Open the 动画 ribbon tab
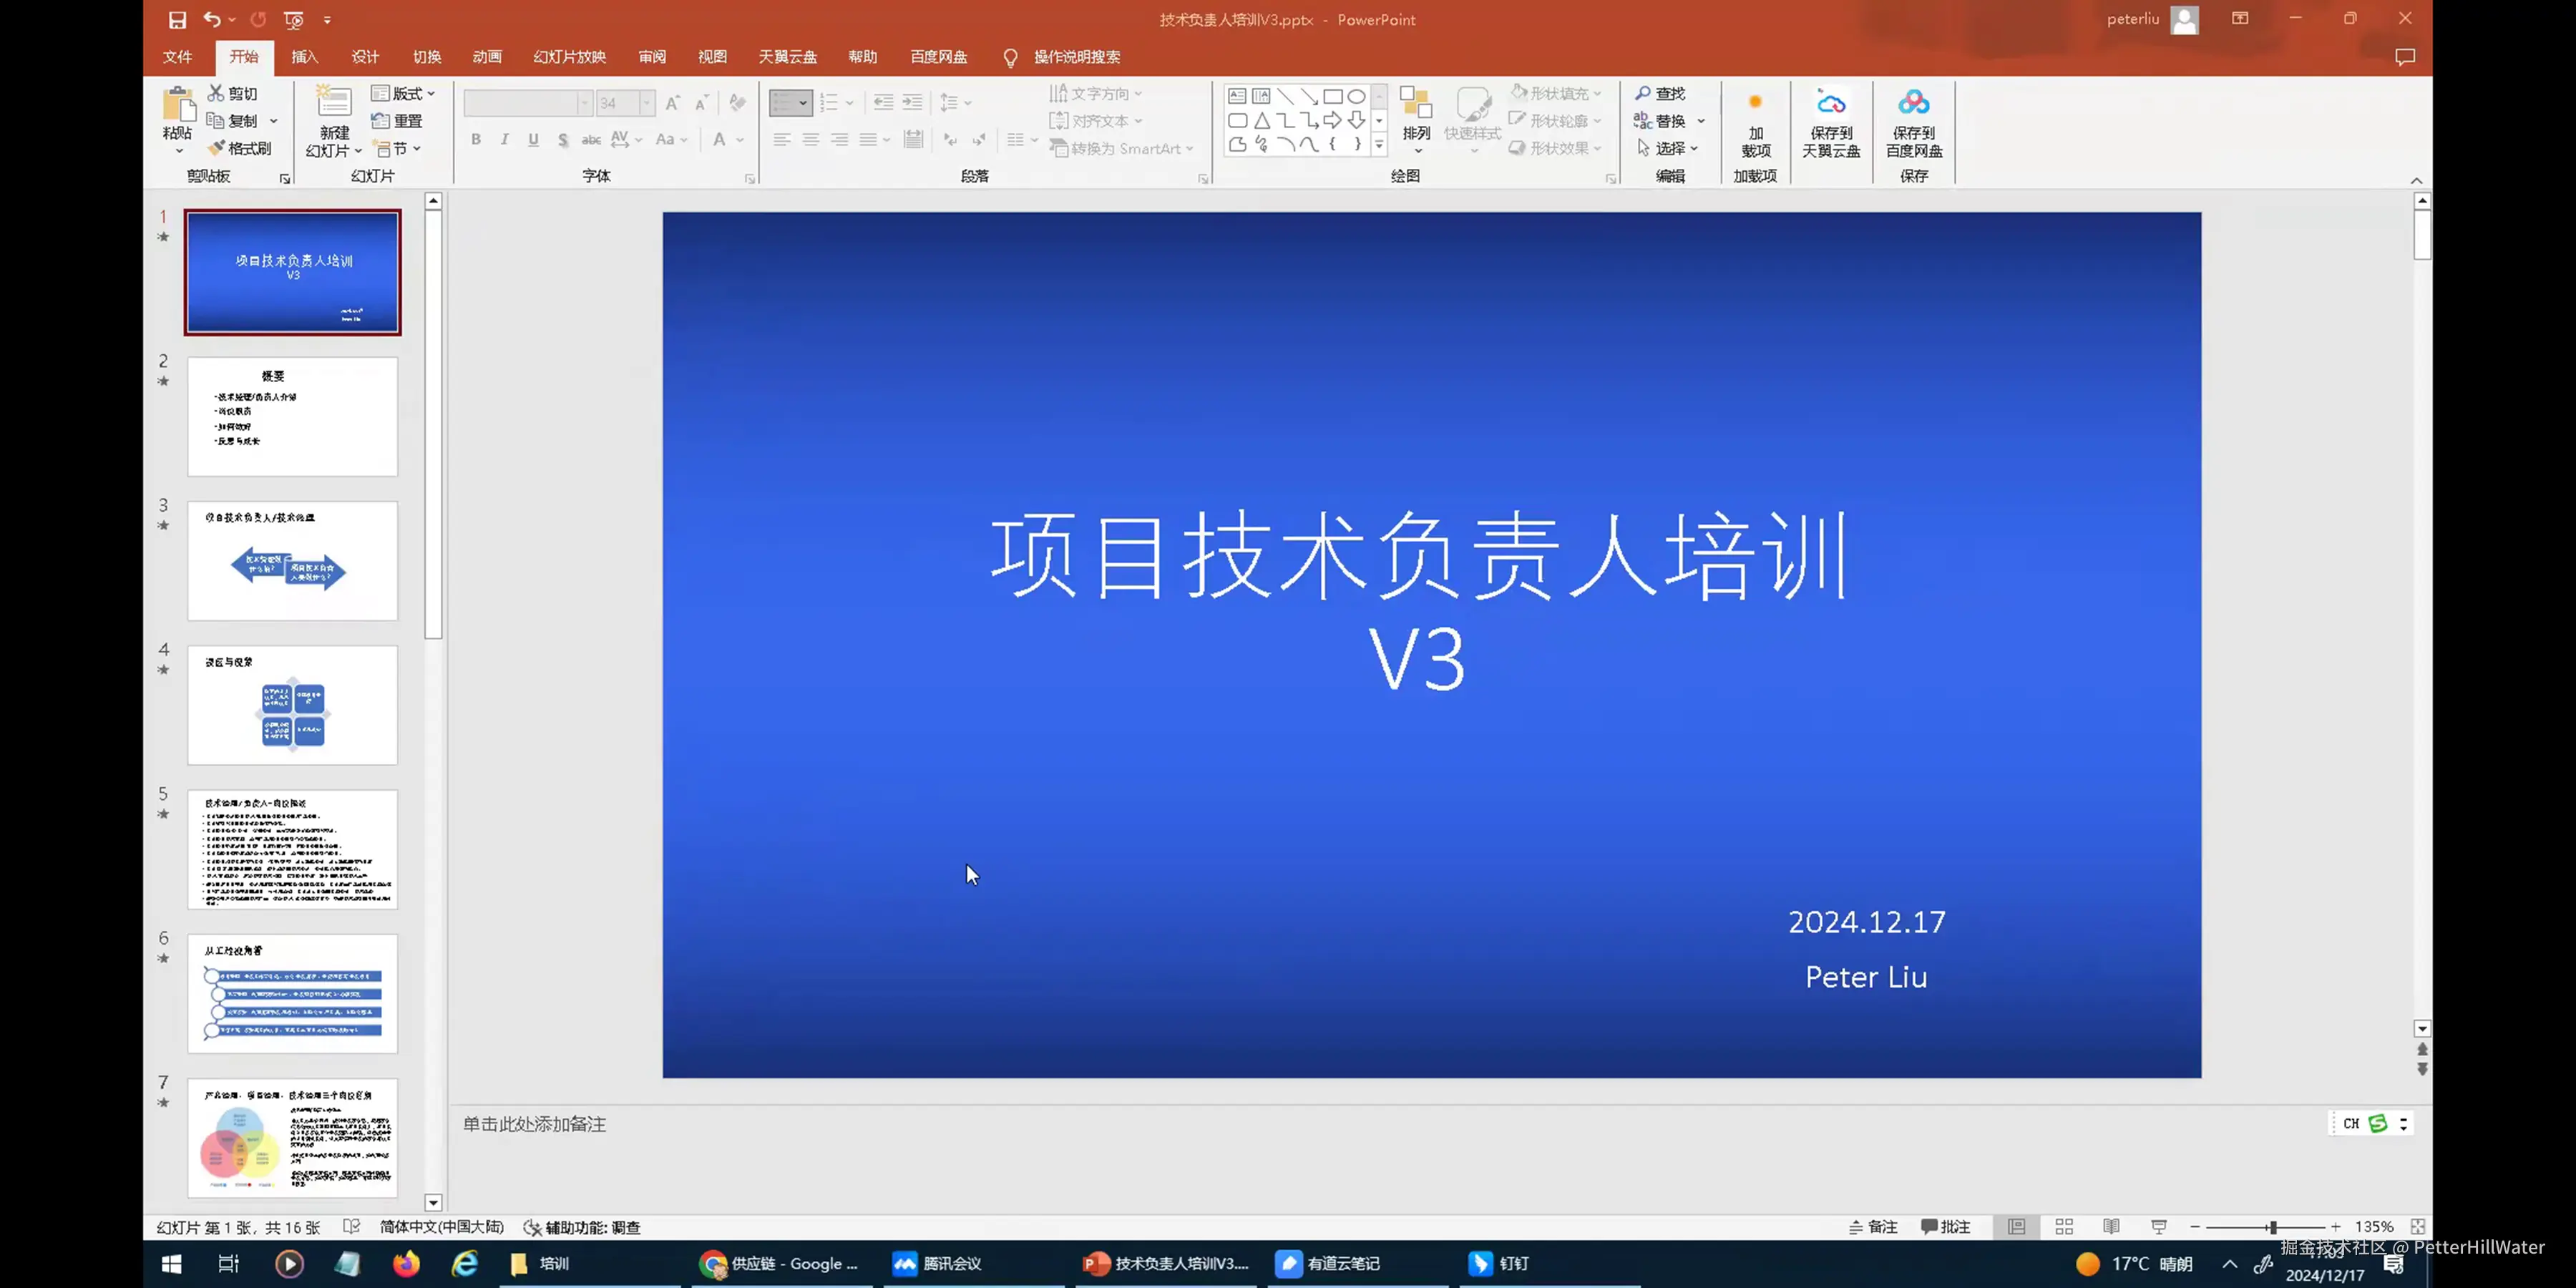The height and width of the screenshot is (1288, 2576). click(487, 57)
